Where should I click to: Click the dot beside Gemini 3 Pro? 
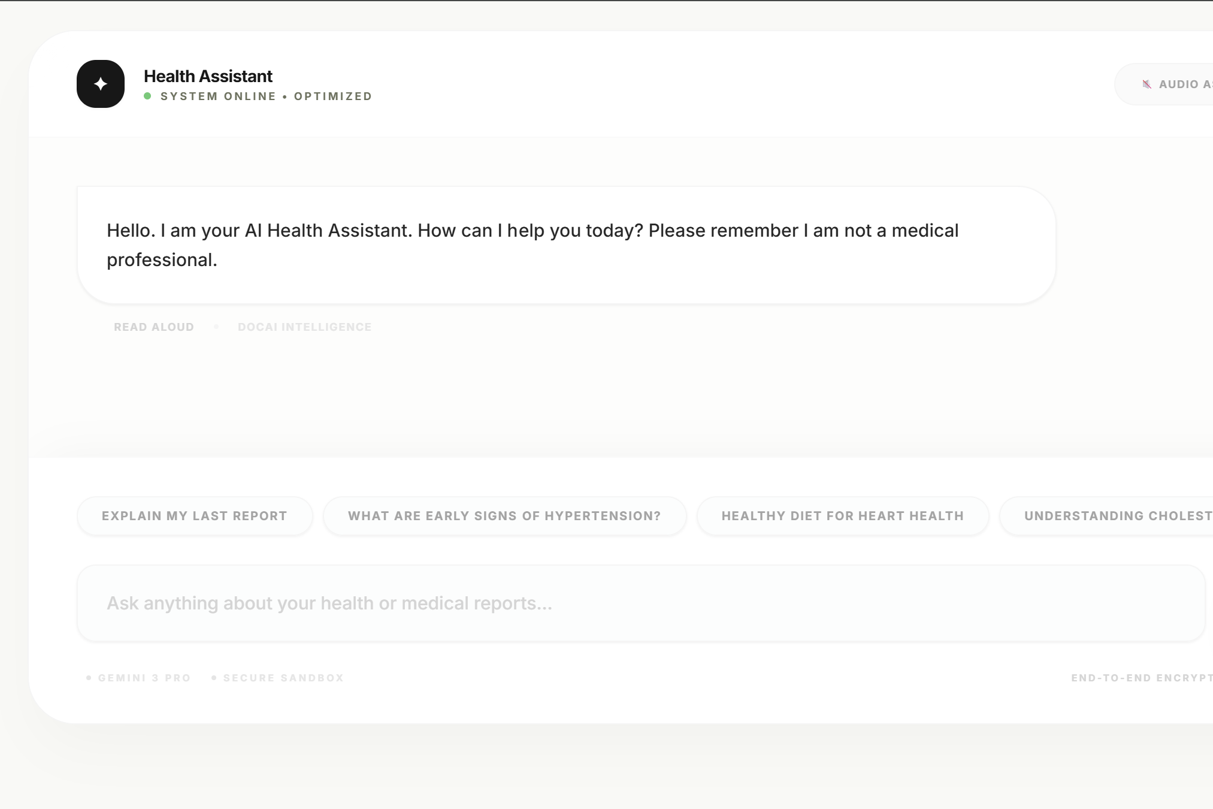(x=89, y=678)
